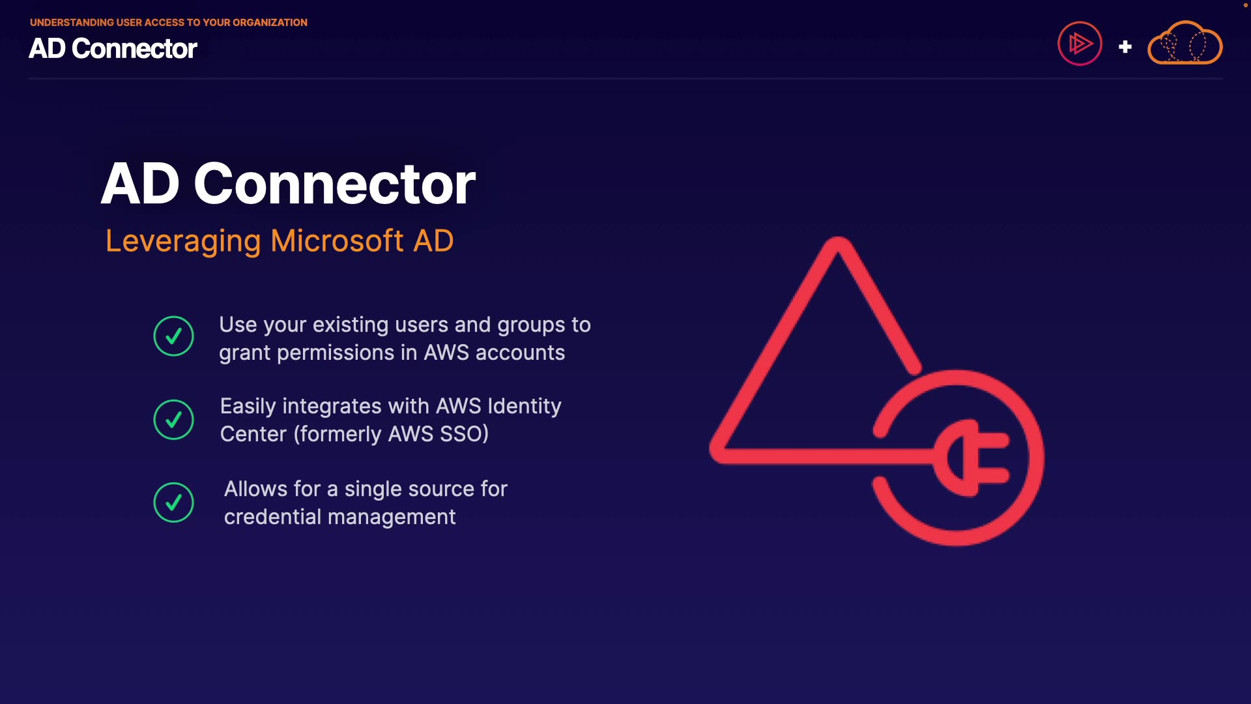Click the small orange dot in top-right corner
The width and height of the screenshot is (1251, 704).
coord(1245,5)
